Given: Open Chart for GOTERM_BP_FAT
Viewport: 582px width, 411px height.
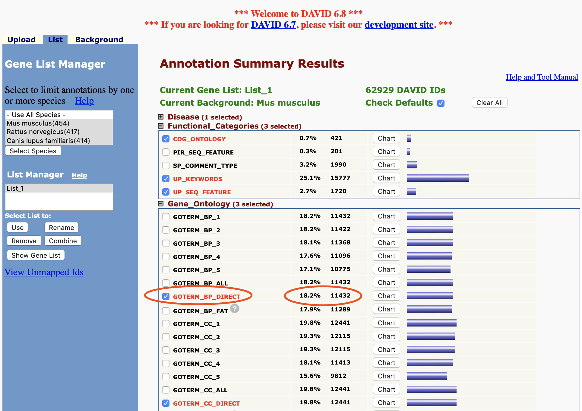Looking at the screenshot, I should 387,309.
